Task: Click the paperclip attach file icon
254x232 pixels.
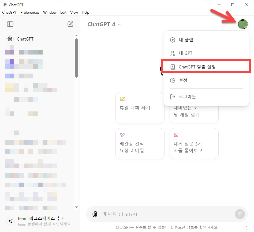Action: coord(95,214)
